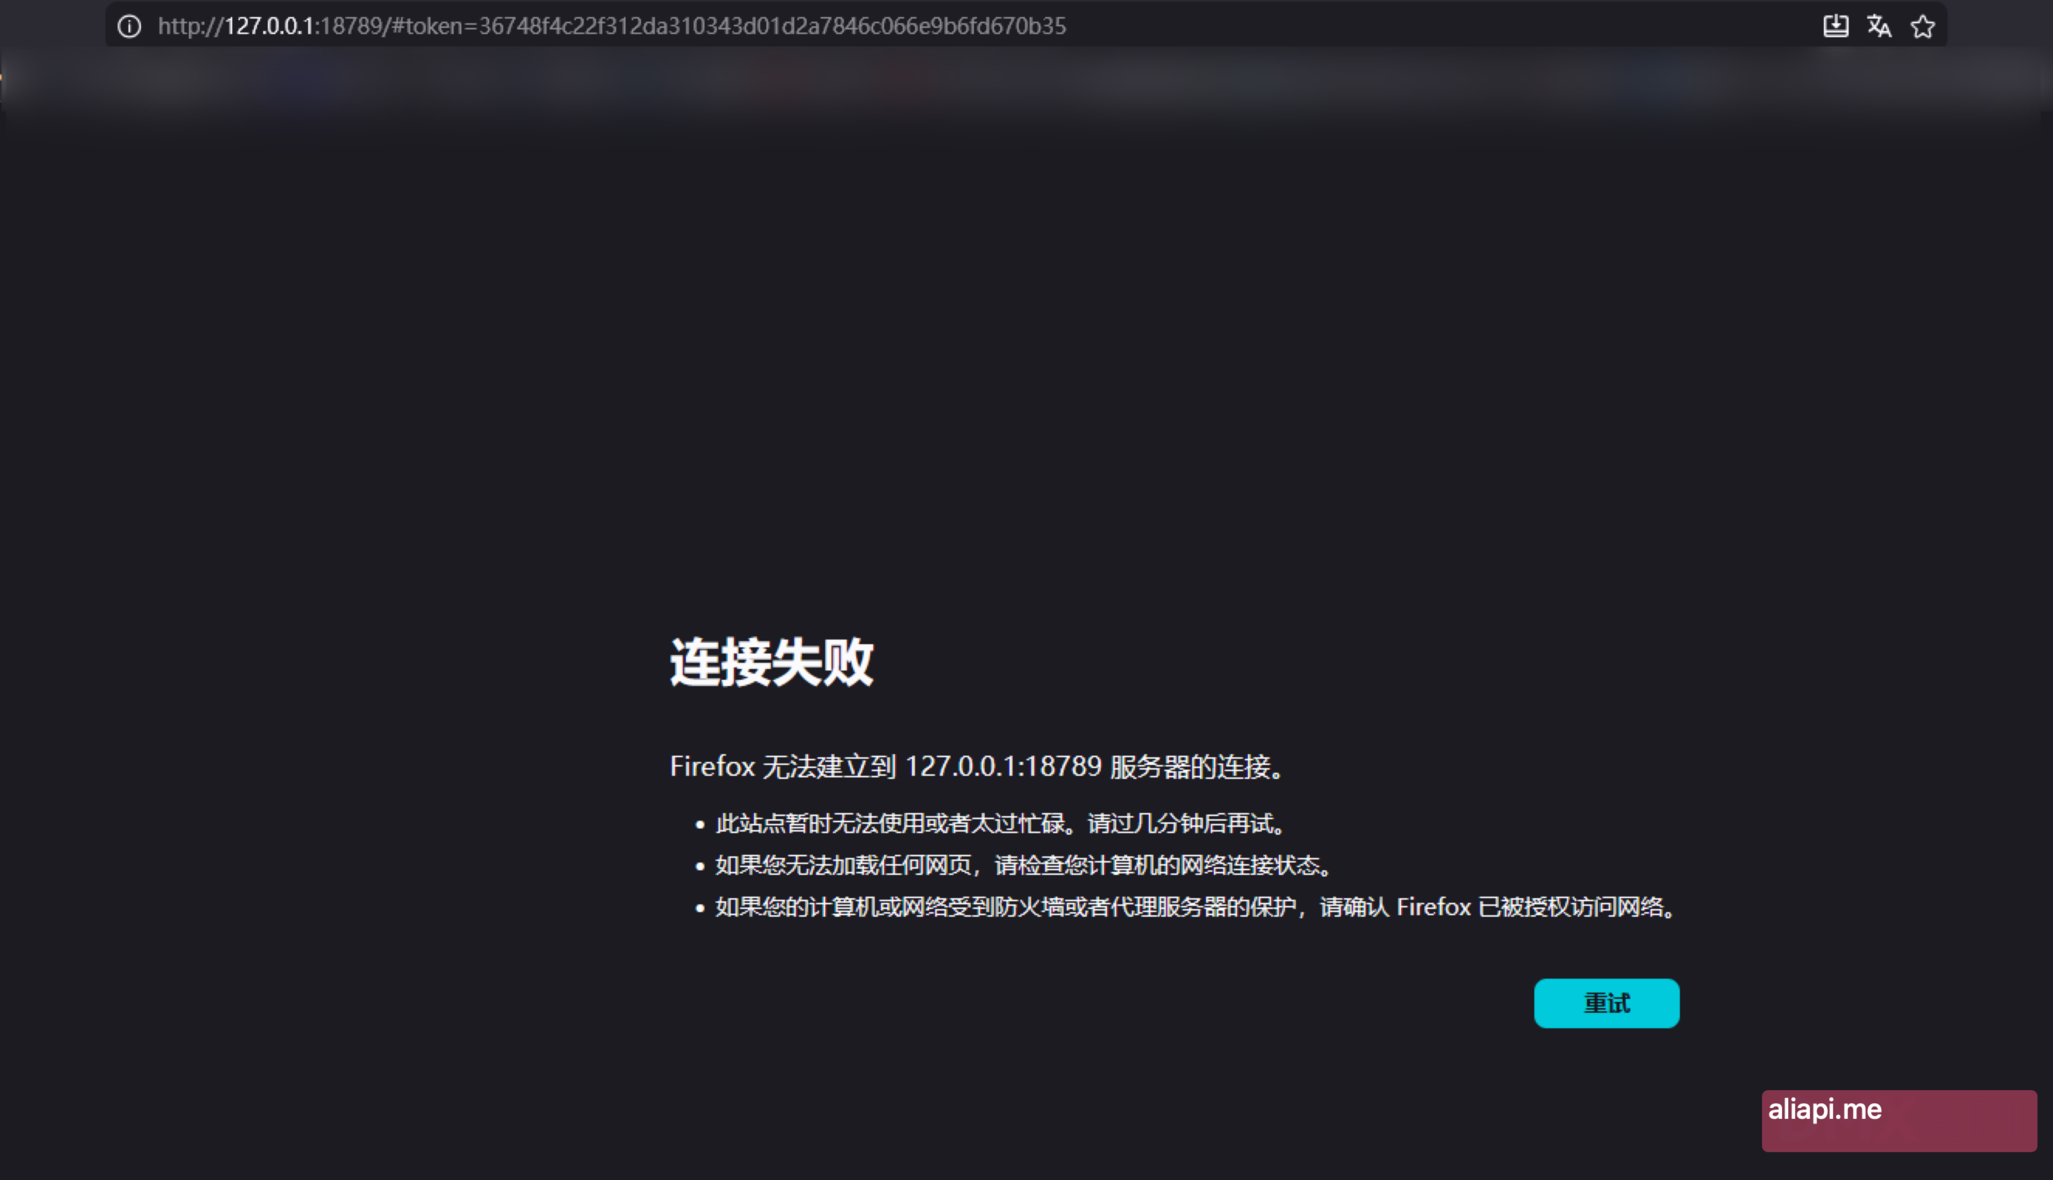Bookmark this page with the star icon
The width and height of the screenshot is (2053, 1180).
[x=1923, y=27]
